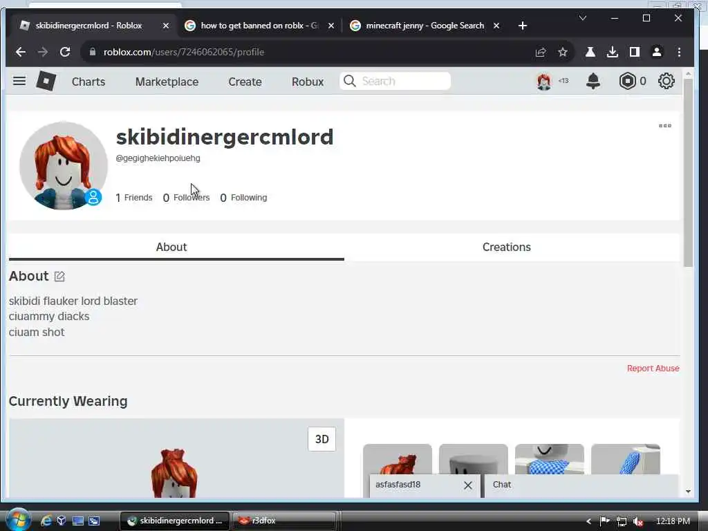Bookmark this page with the star
This screenshot has width=708, height=531.
pos(563,52)
